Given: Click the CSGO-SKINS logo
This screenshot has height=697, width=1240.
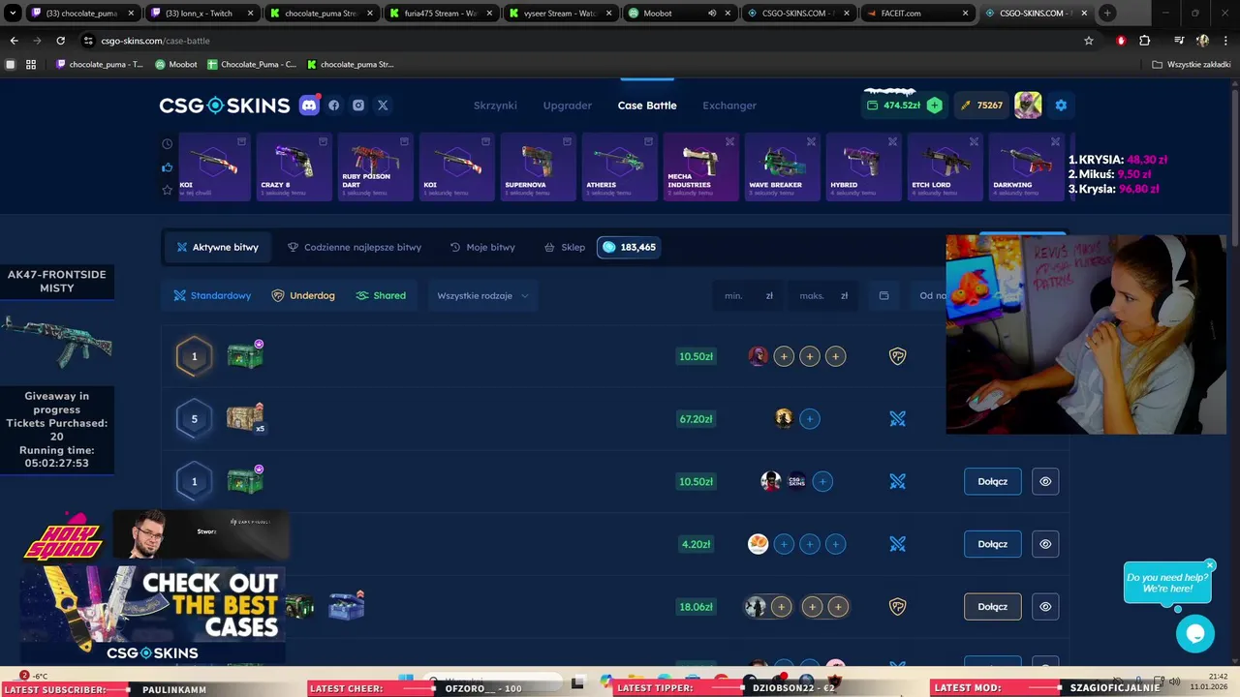Looking at the screenshot, I should 225,106.
